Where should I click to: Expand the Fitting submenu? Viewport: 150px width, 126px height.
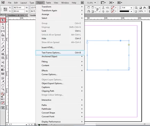(60, 62)
